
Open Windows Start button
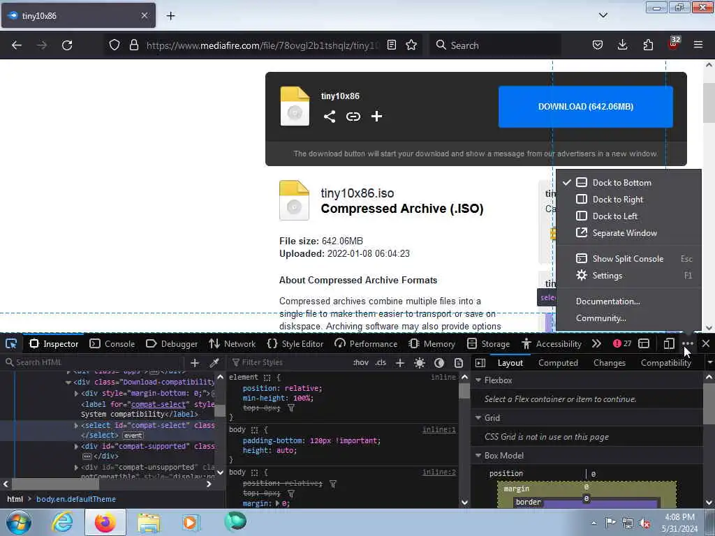pos(18,522)
